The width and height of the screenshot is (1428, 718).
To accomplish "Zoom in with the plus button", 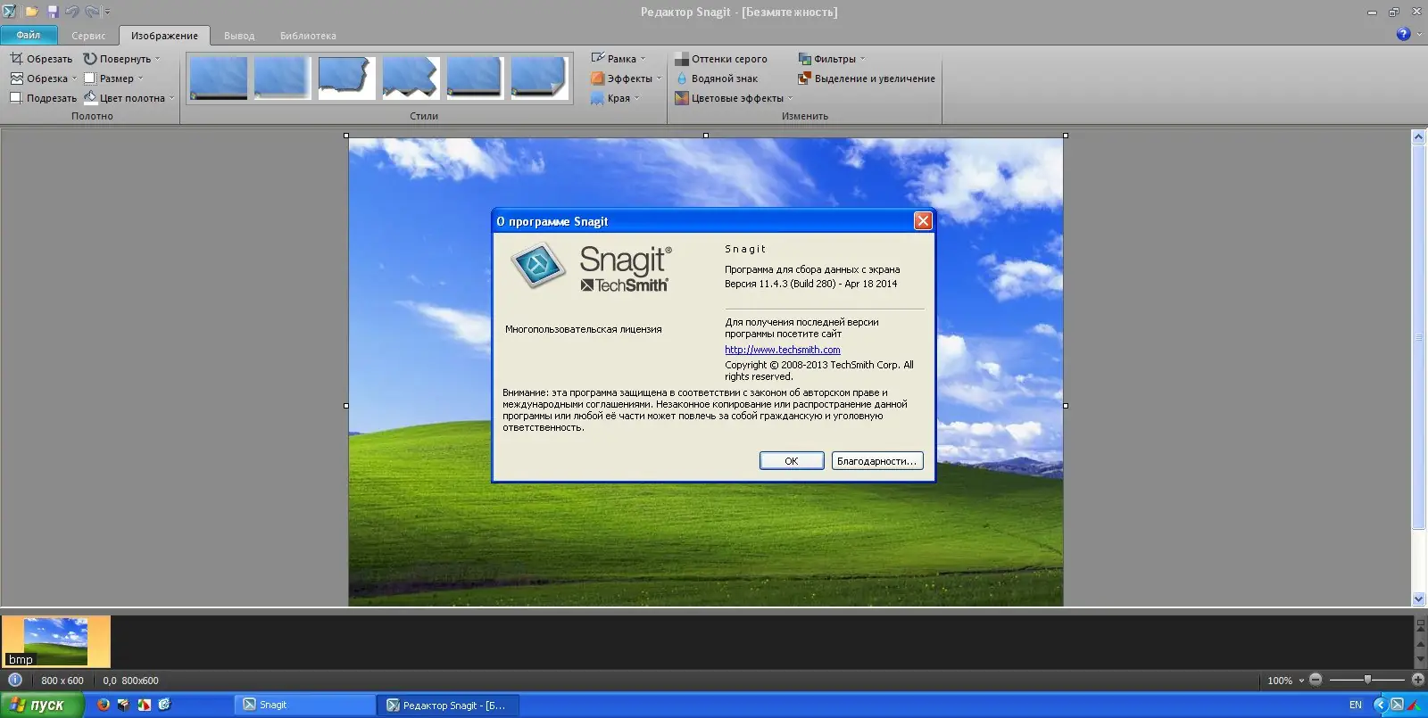I will point(1417,680).
